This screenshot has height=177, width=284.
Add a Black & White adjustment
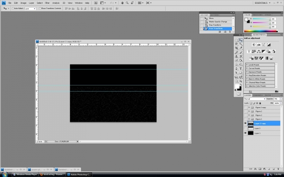tap(264, 51)
